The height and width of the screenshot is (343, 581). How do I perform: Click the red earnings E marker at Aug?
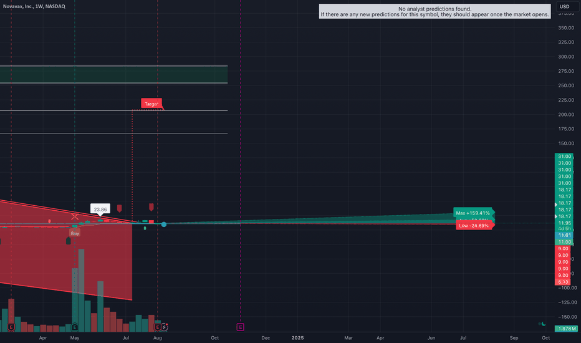click(x=158, y=327)
